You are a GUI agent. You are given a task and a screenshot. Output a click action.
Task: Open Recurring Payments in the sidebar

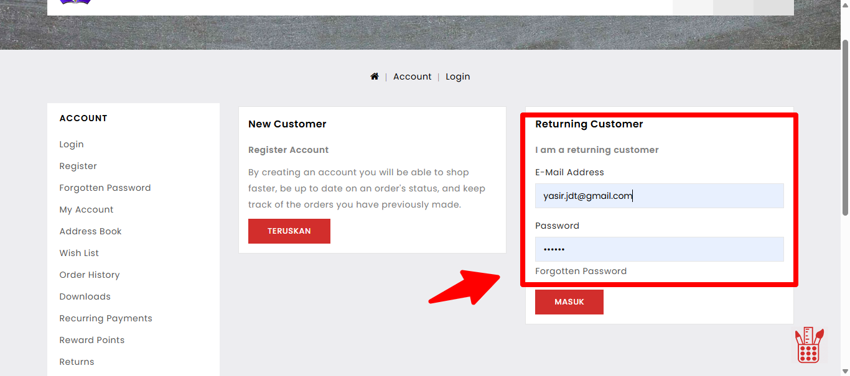point(106,318)
